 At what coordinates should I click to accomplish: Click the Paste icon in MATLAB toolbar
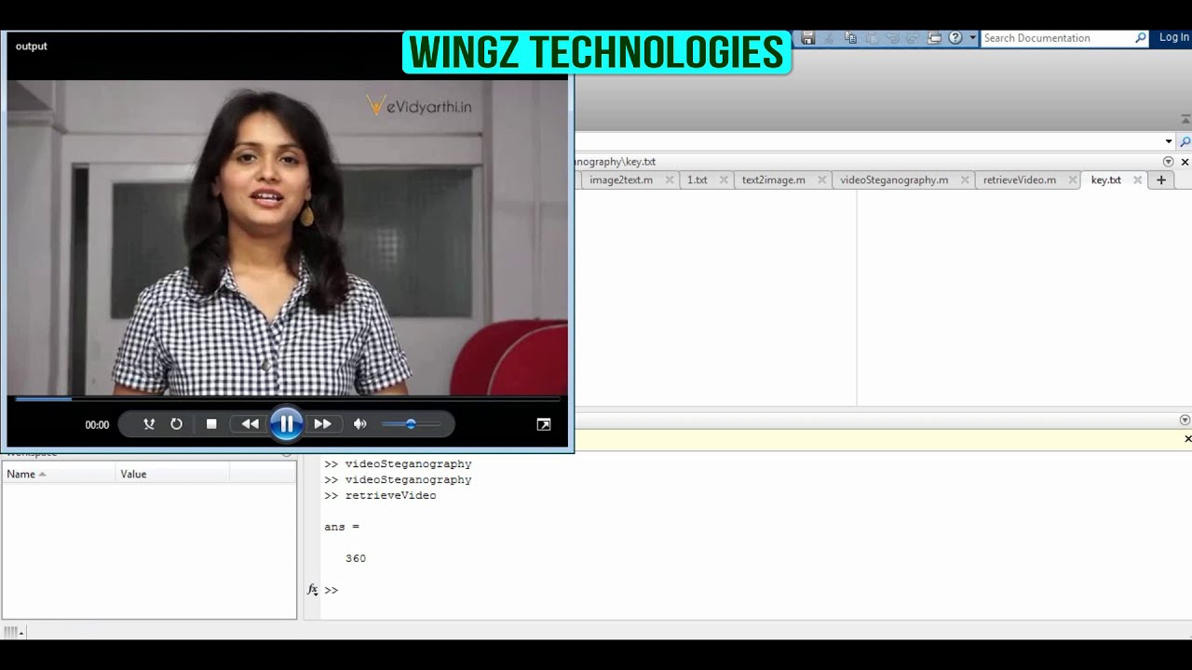[872, 38]
